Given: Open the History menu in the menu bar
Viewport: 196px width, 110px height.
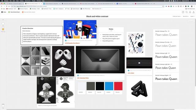Looking at the screenshot, I should coord(22,1).
